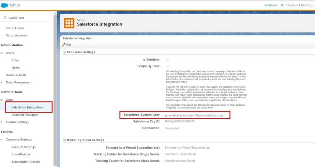The height and width of the screenshot is (167, 315).
Task: Open Salesforce Integration in sidebar
Action: 27,107
